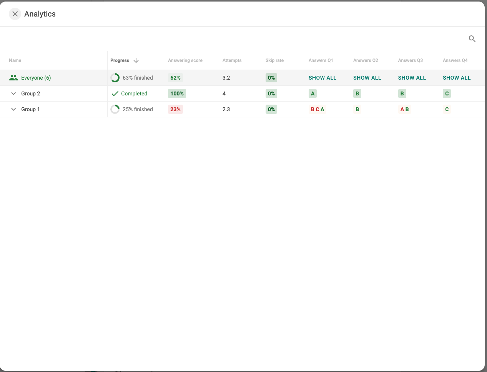Image resolution: width=487 pixels, height=372 pixels.
Task: Click the Everyone group people icon
Action: click(13, 78)
